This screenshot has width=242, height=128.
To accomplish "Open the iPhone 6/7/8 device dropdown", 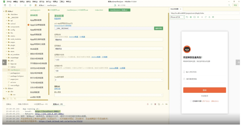I will (x=177, y=17).
